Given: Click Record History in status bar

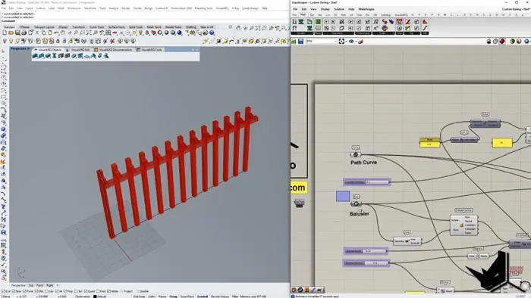Looking at the screenshot, I should point(220,296).
